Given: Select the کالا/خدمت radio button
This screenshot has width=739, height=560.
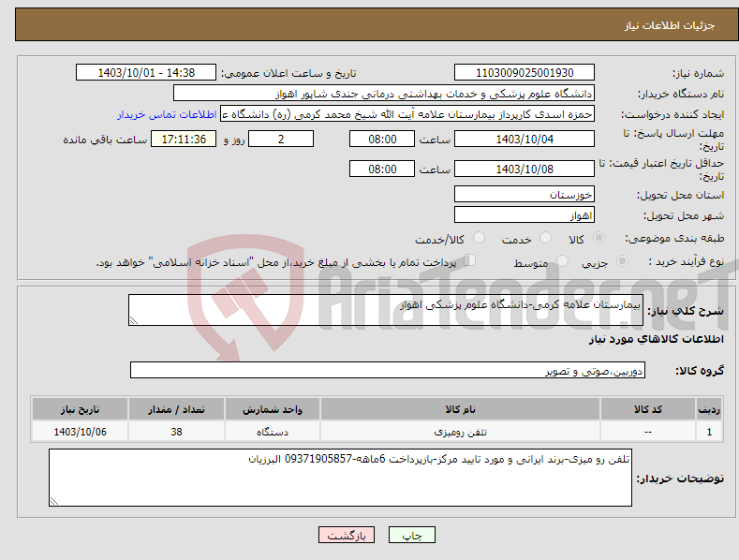Looking at the screenshot, I should pyautogui.click(x=479, y=238).
